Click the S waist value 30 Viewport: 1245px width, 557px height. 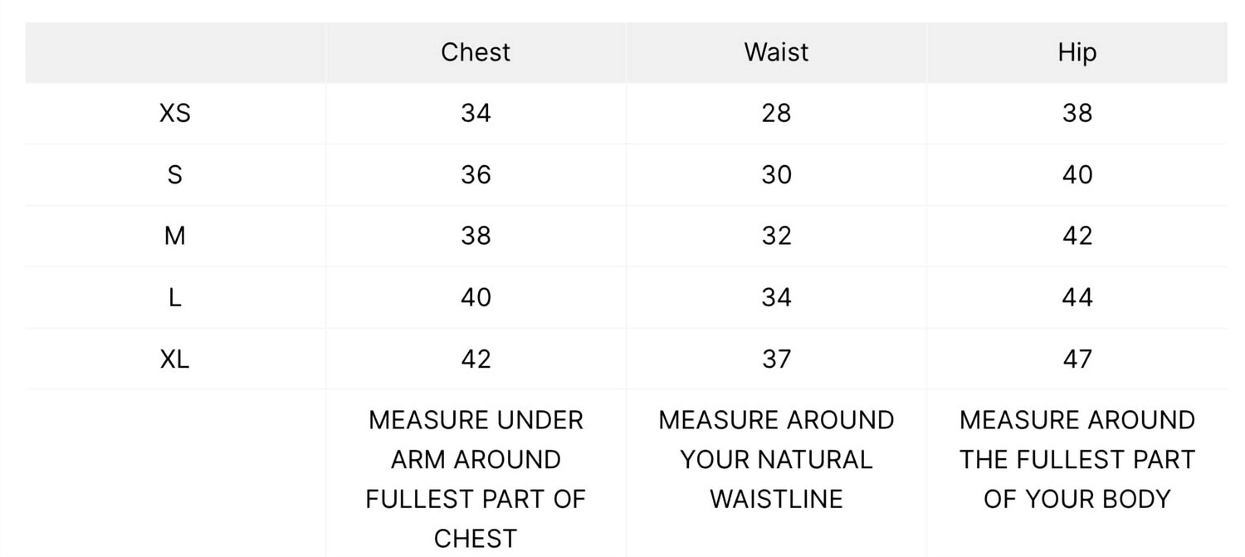pyautogui.click(x=776, y=174)
